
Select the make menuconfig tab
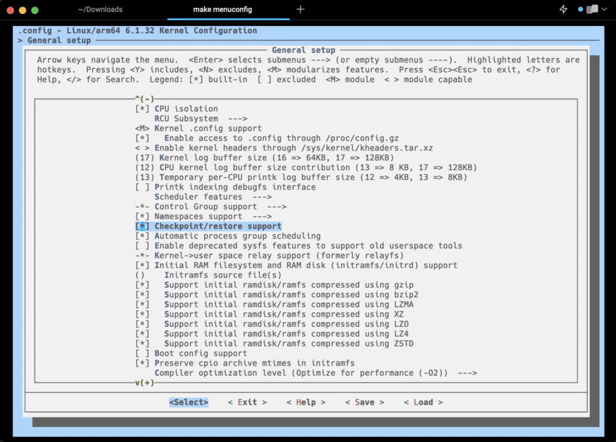point(223,10)
